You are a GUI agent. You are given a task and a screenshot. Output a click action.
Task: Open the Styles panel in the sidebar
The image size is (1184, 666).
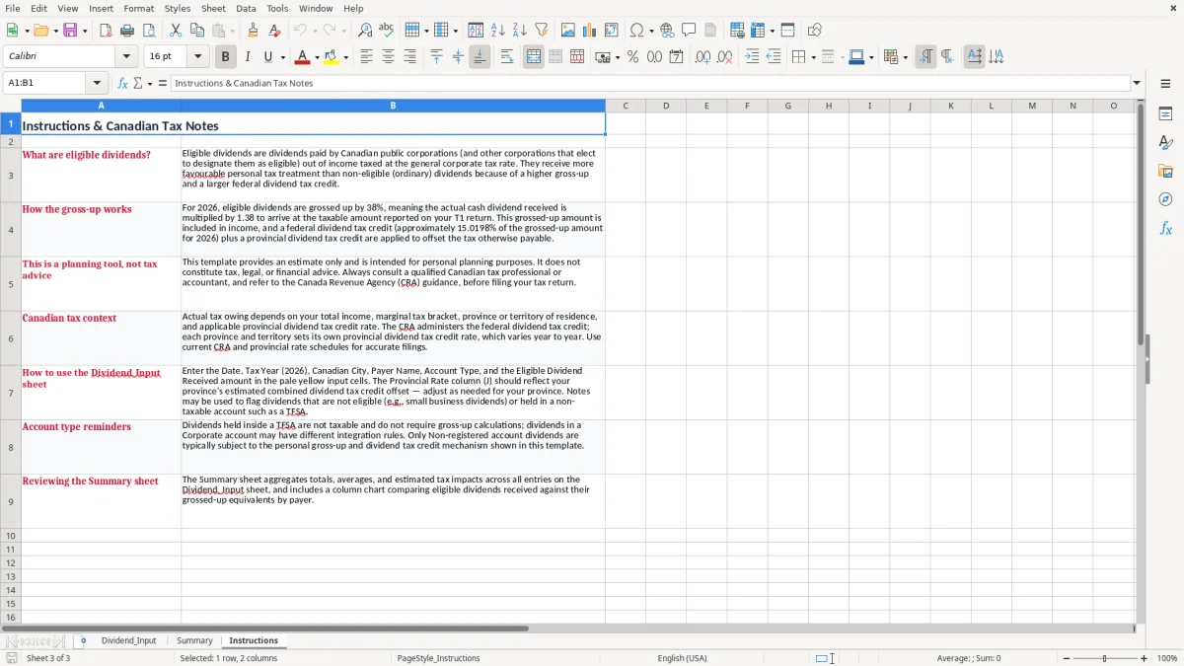point(1165,142)
